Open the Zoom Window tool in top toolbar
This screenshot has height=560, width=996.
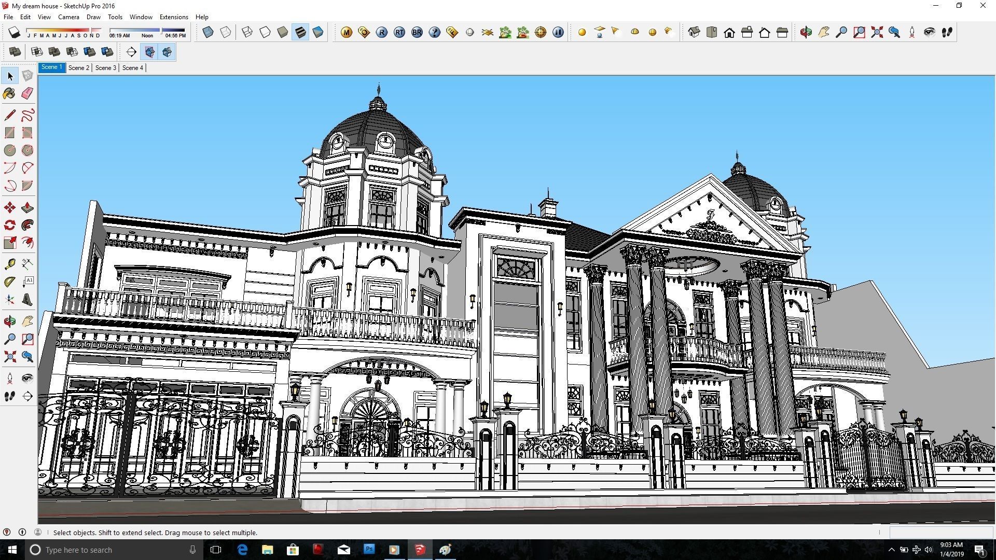(859, 32)
